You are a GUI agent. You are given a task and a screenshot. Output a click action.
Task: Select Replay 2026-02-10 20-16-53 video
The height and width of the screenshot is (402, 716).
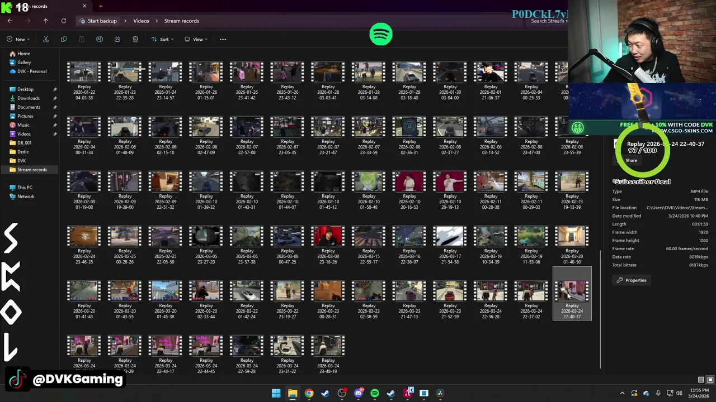(x=409, y=190)
